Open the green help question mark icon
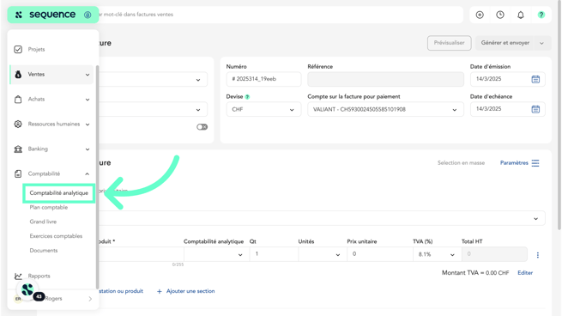This screenshot has width=562, height=316. (x=541, y=15)
